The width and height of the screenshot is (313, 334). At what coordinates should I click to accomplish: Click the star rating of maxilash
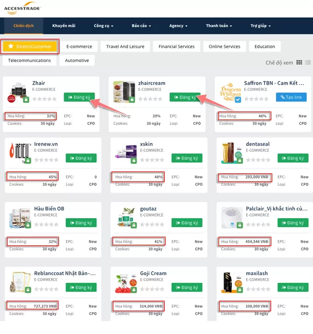pos(258,289)
